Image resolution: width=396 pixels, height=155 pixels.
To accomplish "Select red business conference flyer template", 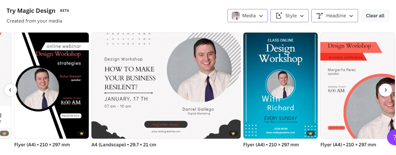I will point(358,85).
